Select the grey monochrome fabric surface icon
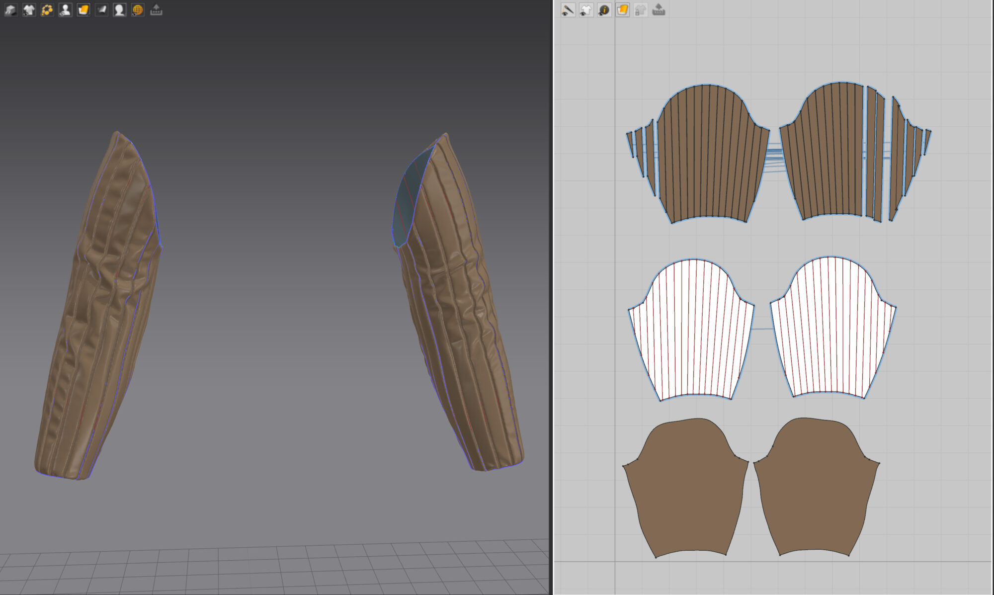This screenshot has width=994, height=595. 101,10
